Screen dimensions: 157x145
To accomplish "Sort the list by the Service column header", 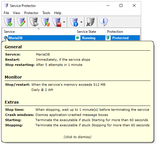I will coord(38,32).
